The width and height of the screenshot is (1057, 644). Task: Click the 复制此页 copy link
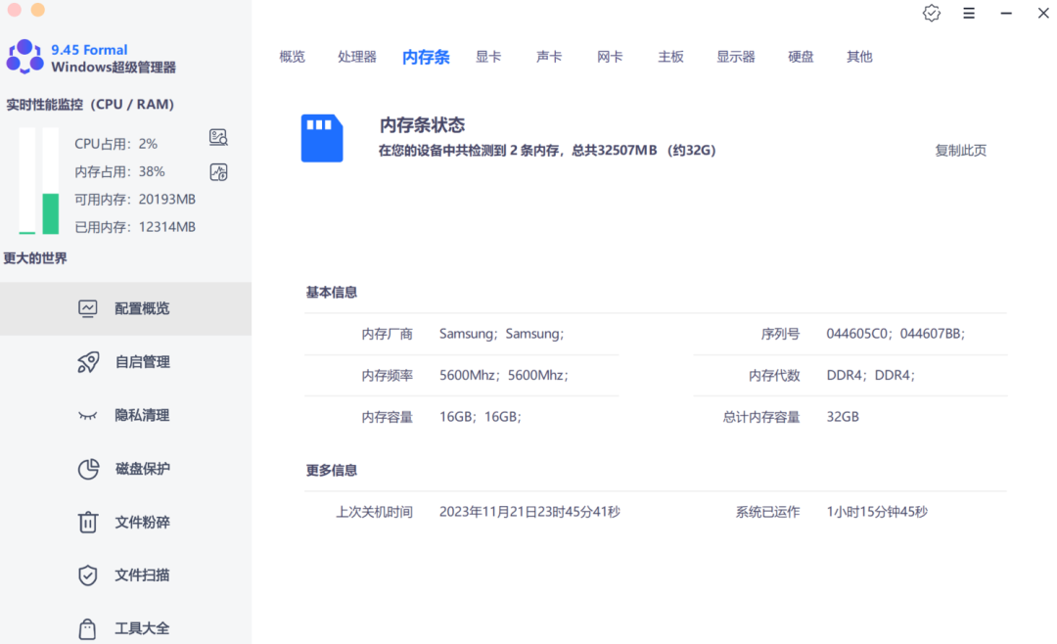[x=960, y=150]
